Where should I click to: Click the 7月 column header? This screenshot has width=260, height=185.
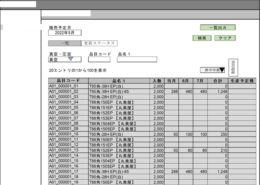200,81
